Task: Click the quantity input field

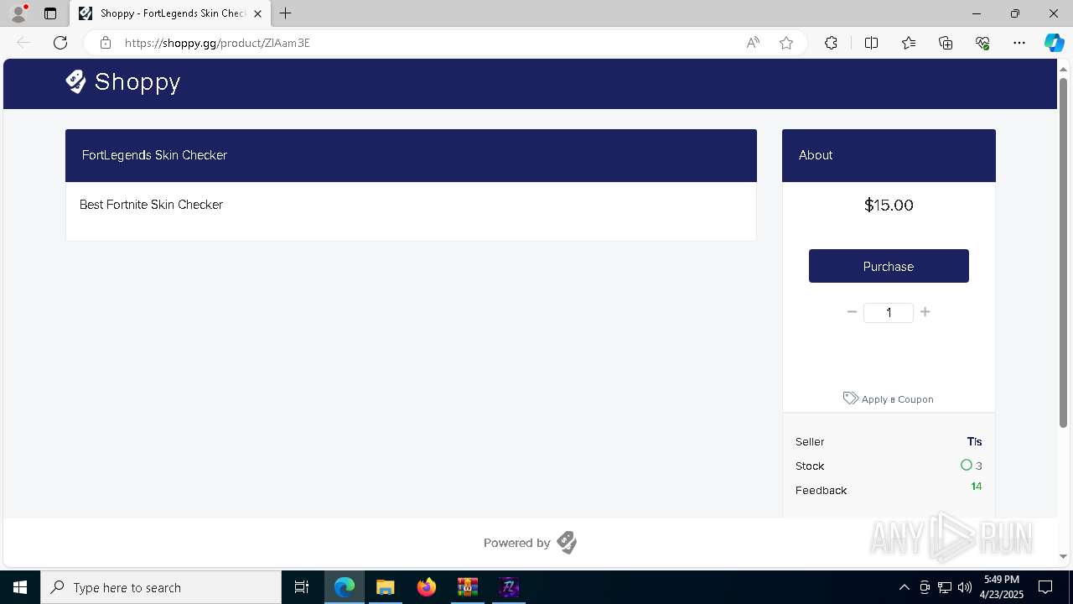Action: (x=889, y=312)
